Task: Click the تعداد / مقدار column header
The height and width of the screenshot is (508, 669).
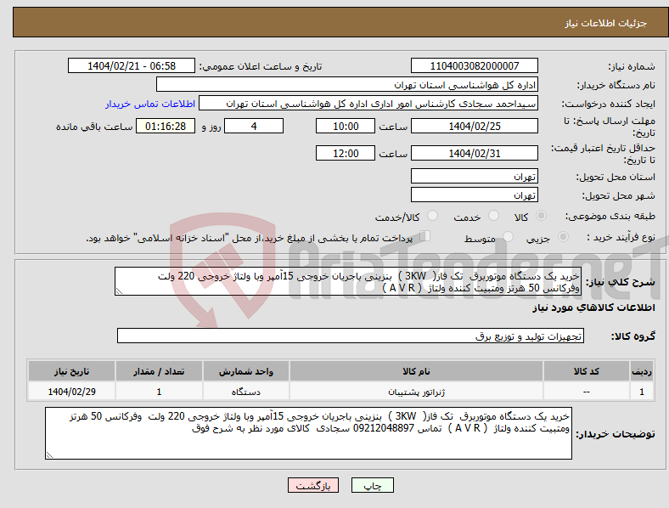Action: (x=159, y=371)
